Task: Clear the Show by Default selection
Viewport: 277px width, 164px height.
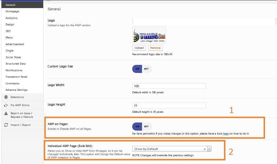Action: (x=204, y=149)
